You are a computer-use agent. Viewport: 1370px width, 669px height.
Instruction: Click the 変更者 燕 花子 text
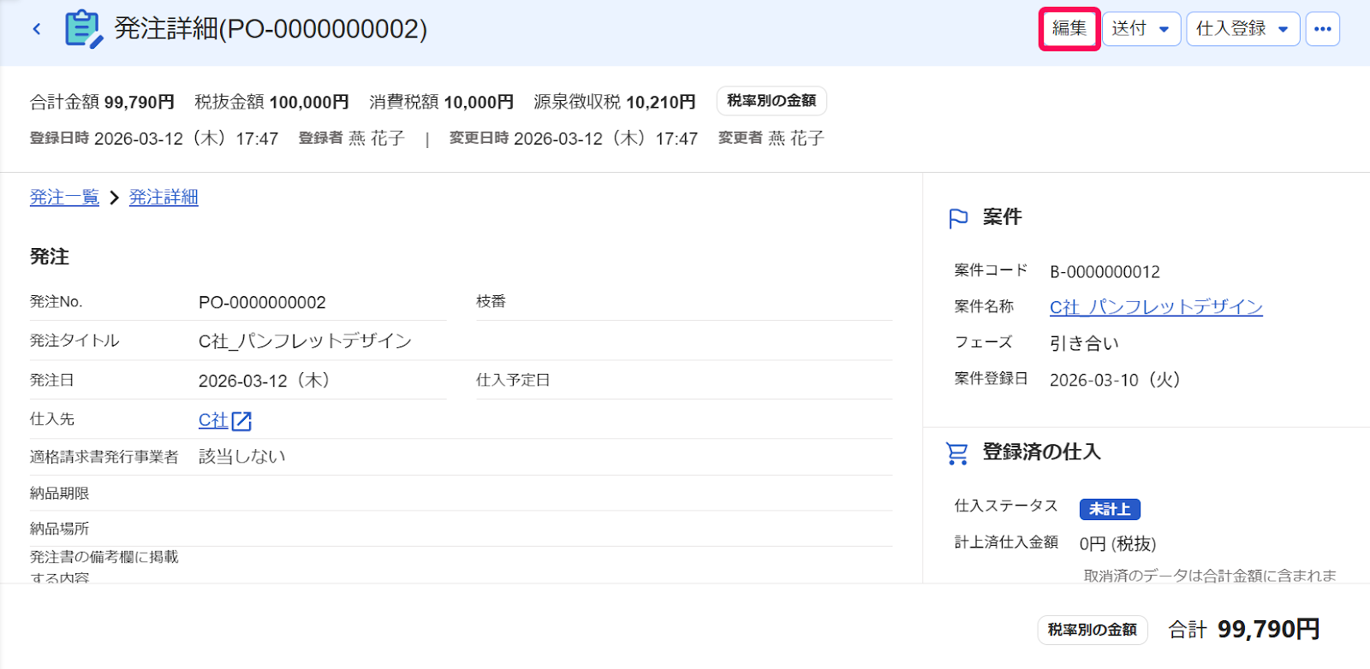click(771, 139)
